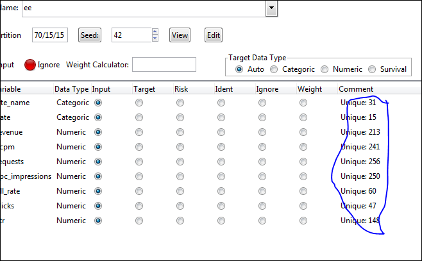
Task: Set revenue variable as Target
Action: pyautogui.click(x=139, y=132)
